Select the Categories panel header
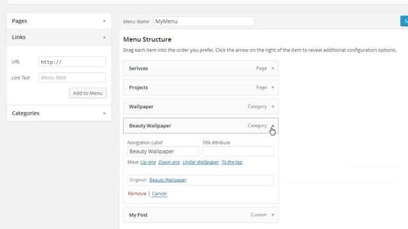This screenshot has width=408, height=229. click(59, 113)
